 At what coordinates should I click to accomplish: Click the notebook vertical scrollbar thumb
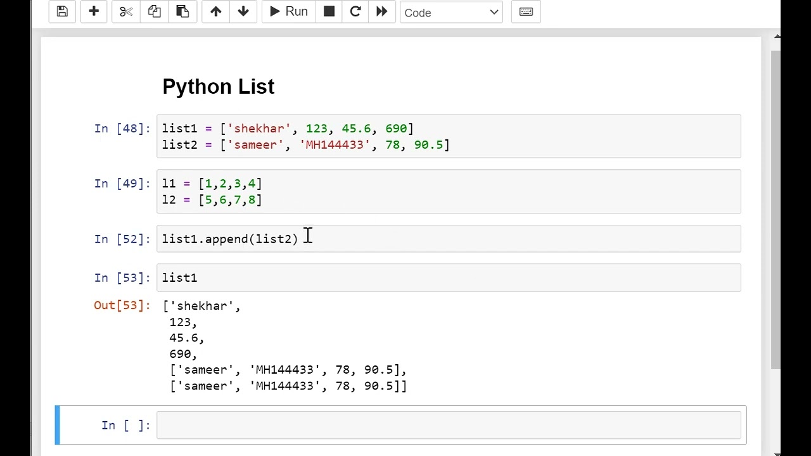click(x=776, y=209)
